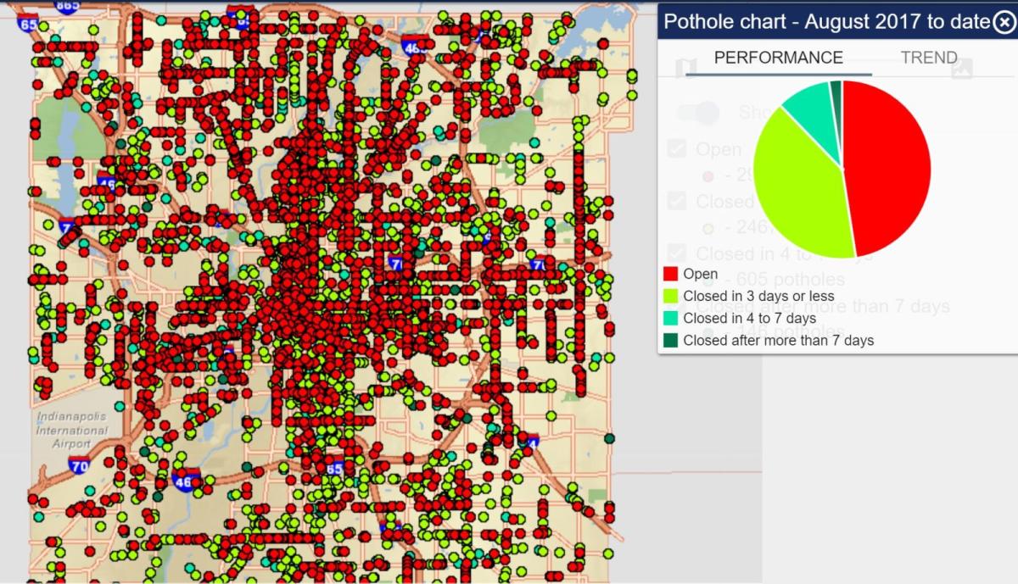The width and height of the screenshot is (1018, 584).
Task: Close the Pothole chart panel
Action: pyautogui.click(x=1003, y=22)
